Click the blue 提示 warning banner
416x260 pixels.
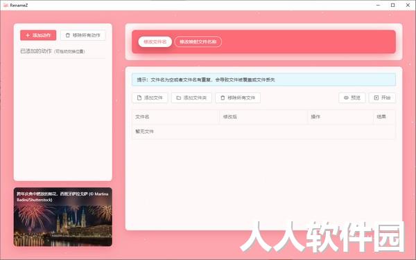pyautogui.click(x=263, y=80)
